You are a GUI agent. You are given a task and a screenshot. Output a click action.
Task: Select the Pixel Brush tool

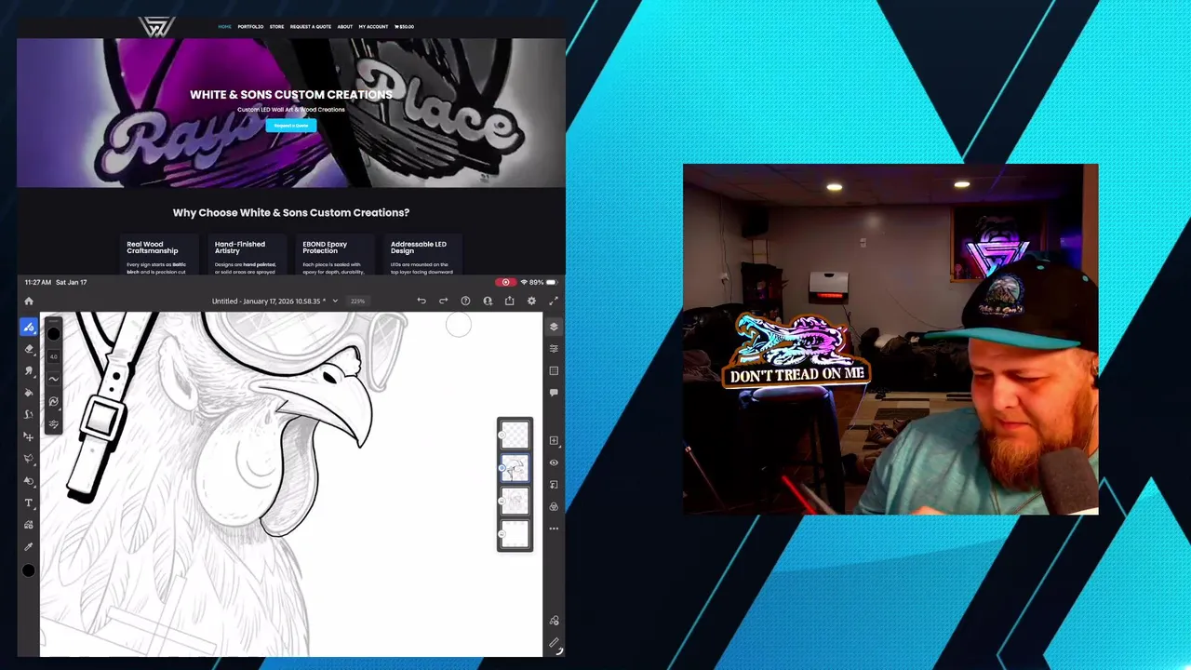(x=29, y=327)
